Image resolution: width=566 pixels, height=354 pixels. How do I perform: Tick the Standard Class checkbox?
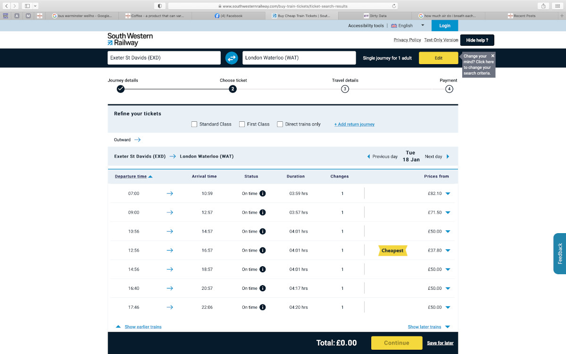tap(194, 124)
